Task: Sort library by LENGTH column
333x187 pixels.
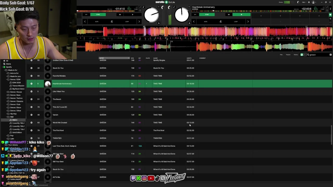Action: click(x=189, y=58)
